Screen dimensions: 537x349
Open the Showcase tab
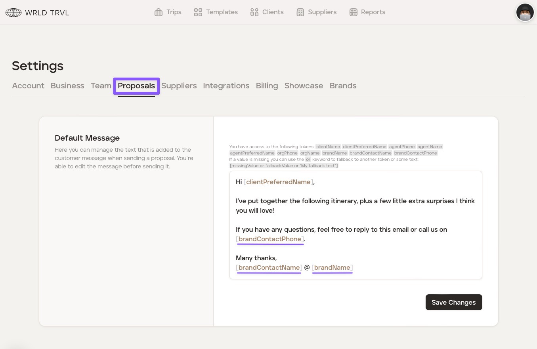[304, 86]
